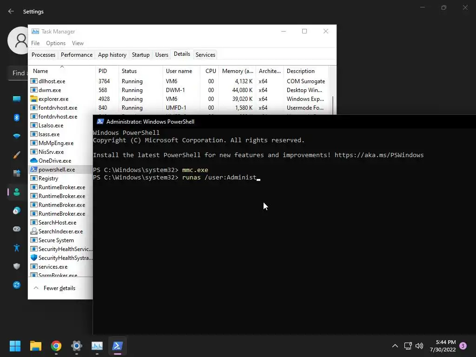
Task: Switch to the Services tab
Action: tap(205, 55)
